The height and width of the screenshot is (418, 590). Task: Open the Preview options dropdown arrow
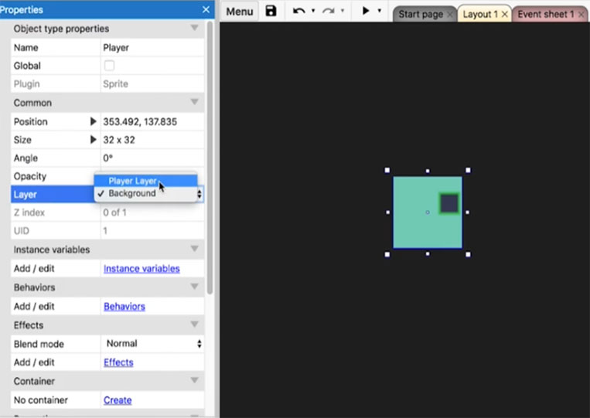tap(379, 11)
